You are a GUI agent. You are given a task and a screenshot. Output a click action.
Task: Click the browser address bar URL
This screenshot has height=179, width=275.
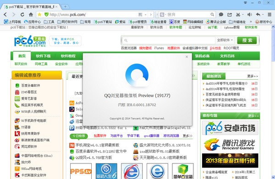68,15
